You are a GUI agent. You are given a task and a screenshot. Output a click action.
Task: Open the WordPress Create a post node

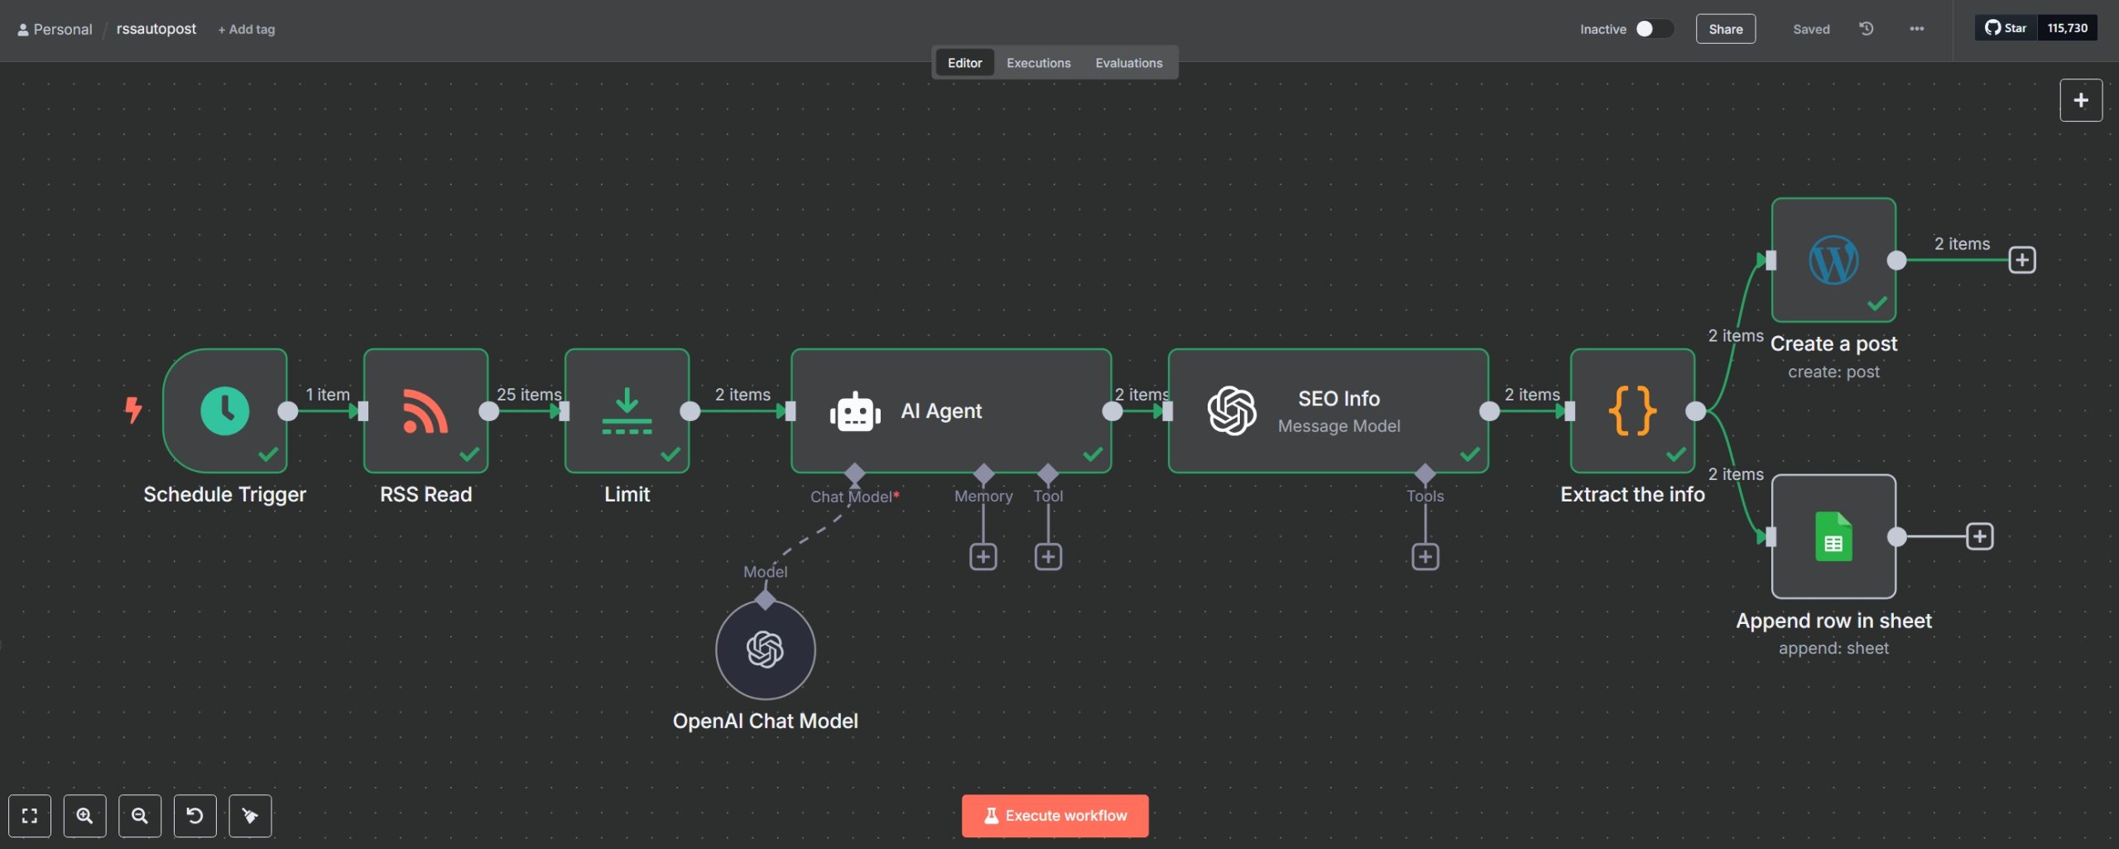pos(1833,260)
